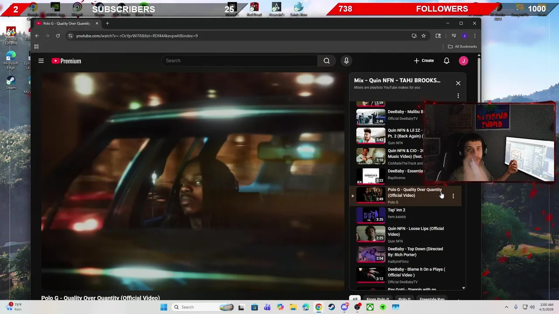This screenshot has width=559, height=314.
Task: Go to the YouTube Premium home logo
Action: click(x=66, y=61)
